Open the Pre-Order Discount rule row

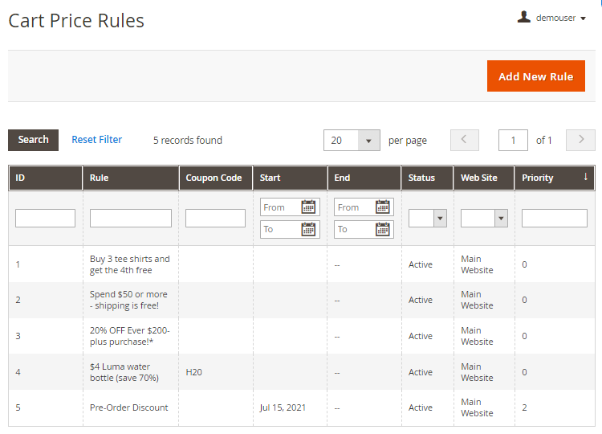(x=129, y=407)
